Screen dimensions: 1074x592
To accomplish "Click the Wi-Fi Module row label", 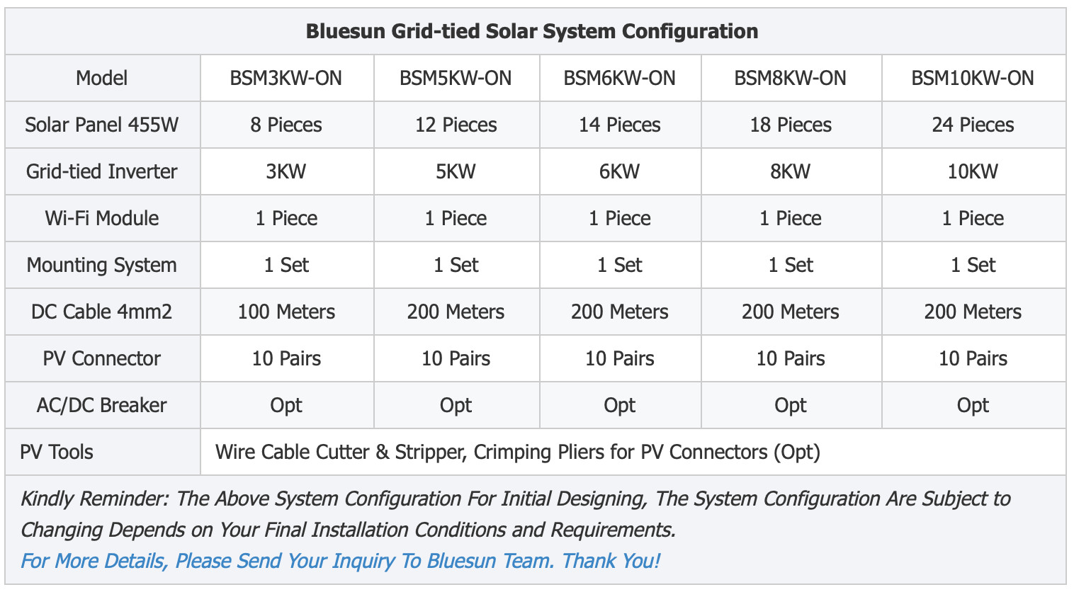I will click(x=102, y=218).
